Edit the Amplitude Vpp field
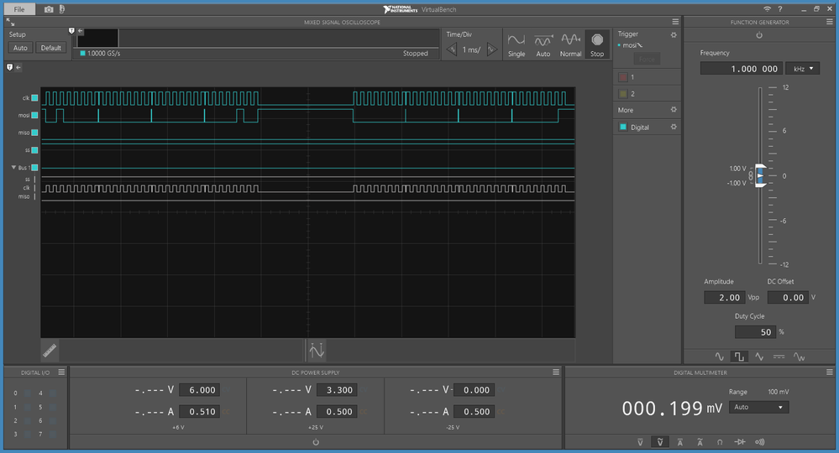 click(x=725, y=298)
